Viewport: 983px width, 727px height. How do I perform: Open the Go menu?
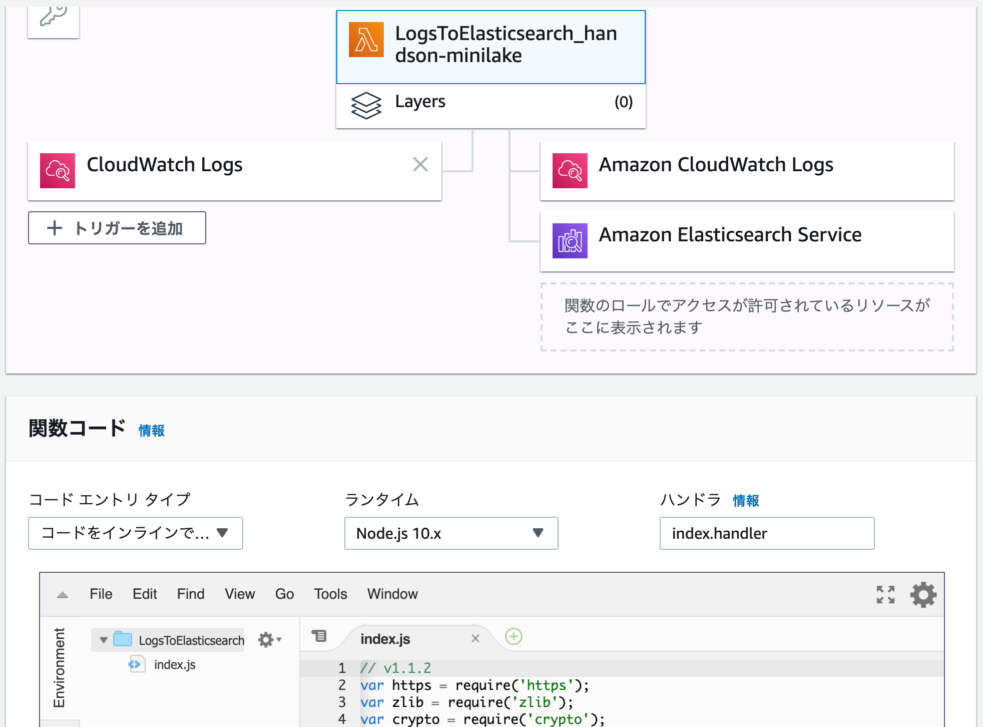coord(284,594)
